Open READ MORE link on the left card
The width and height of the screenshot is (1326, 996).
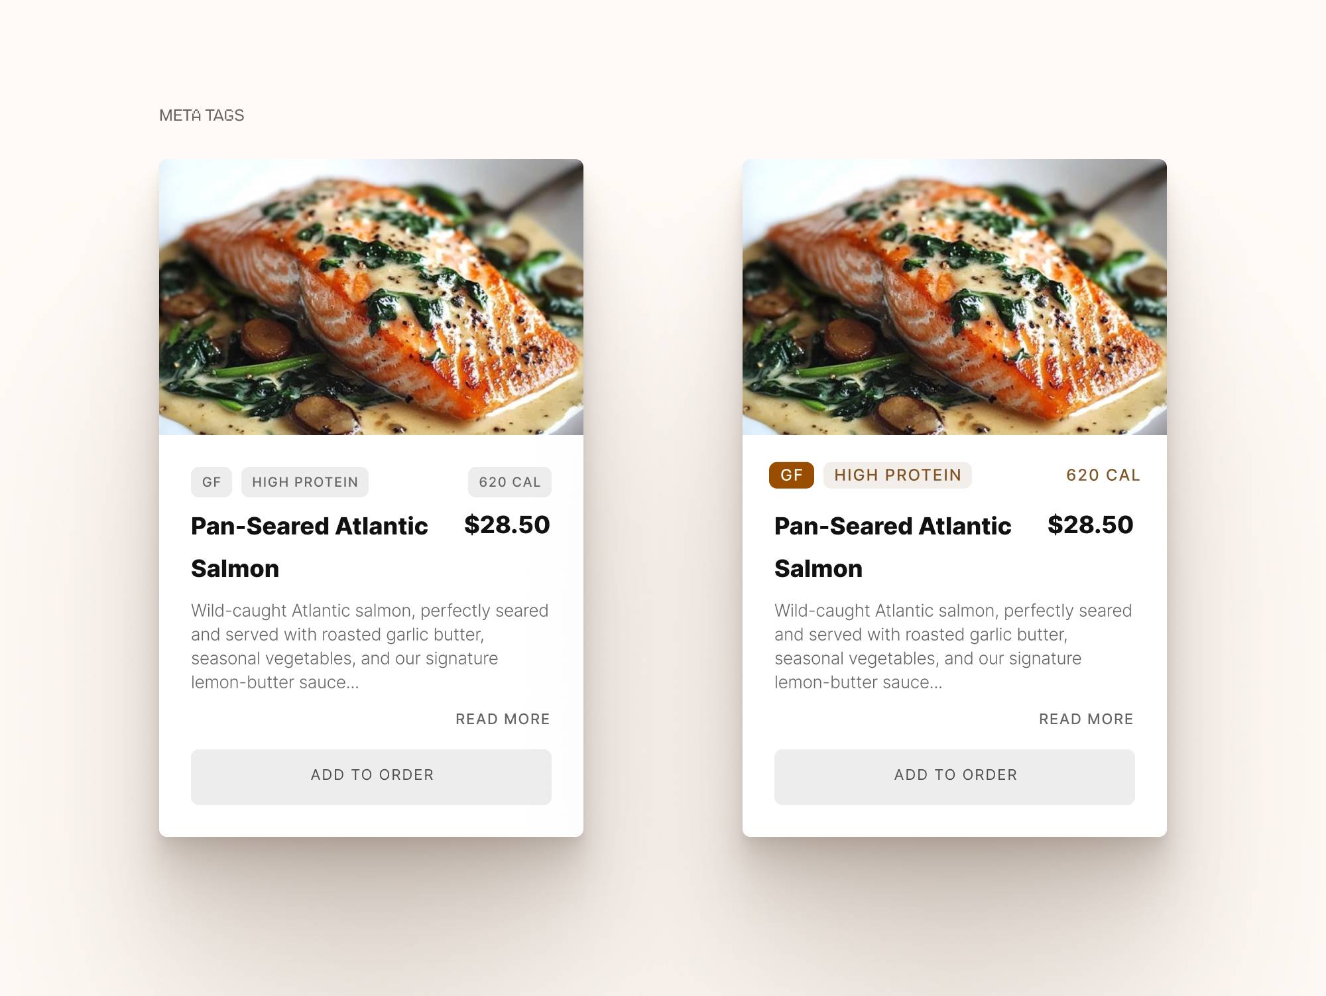coord(503,719)
